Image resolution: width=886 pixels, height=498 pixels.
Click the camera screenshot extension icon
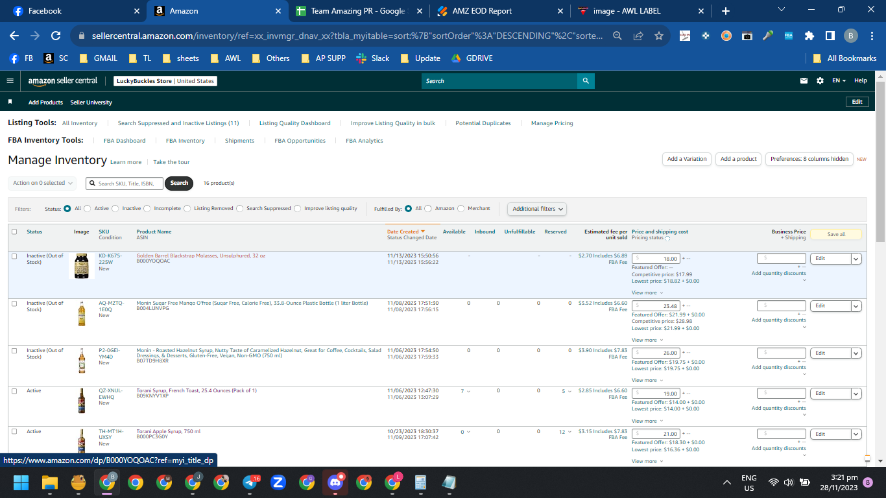point(747,36)
